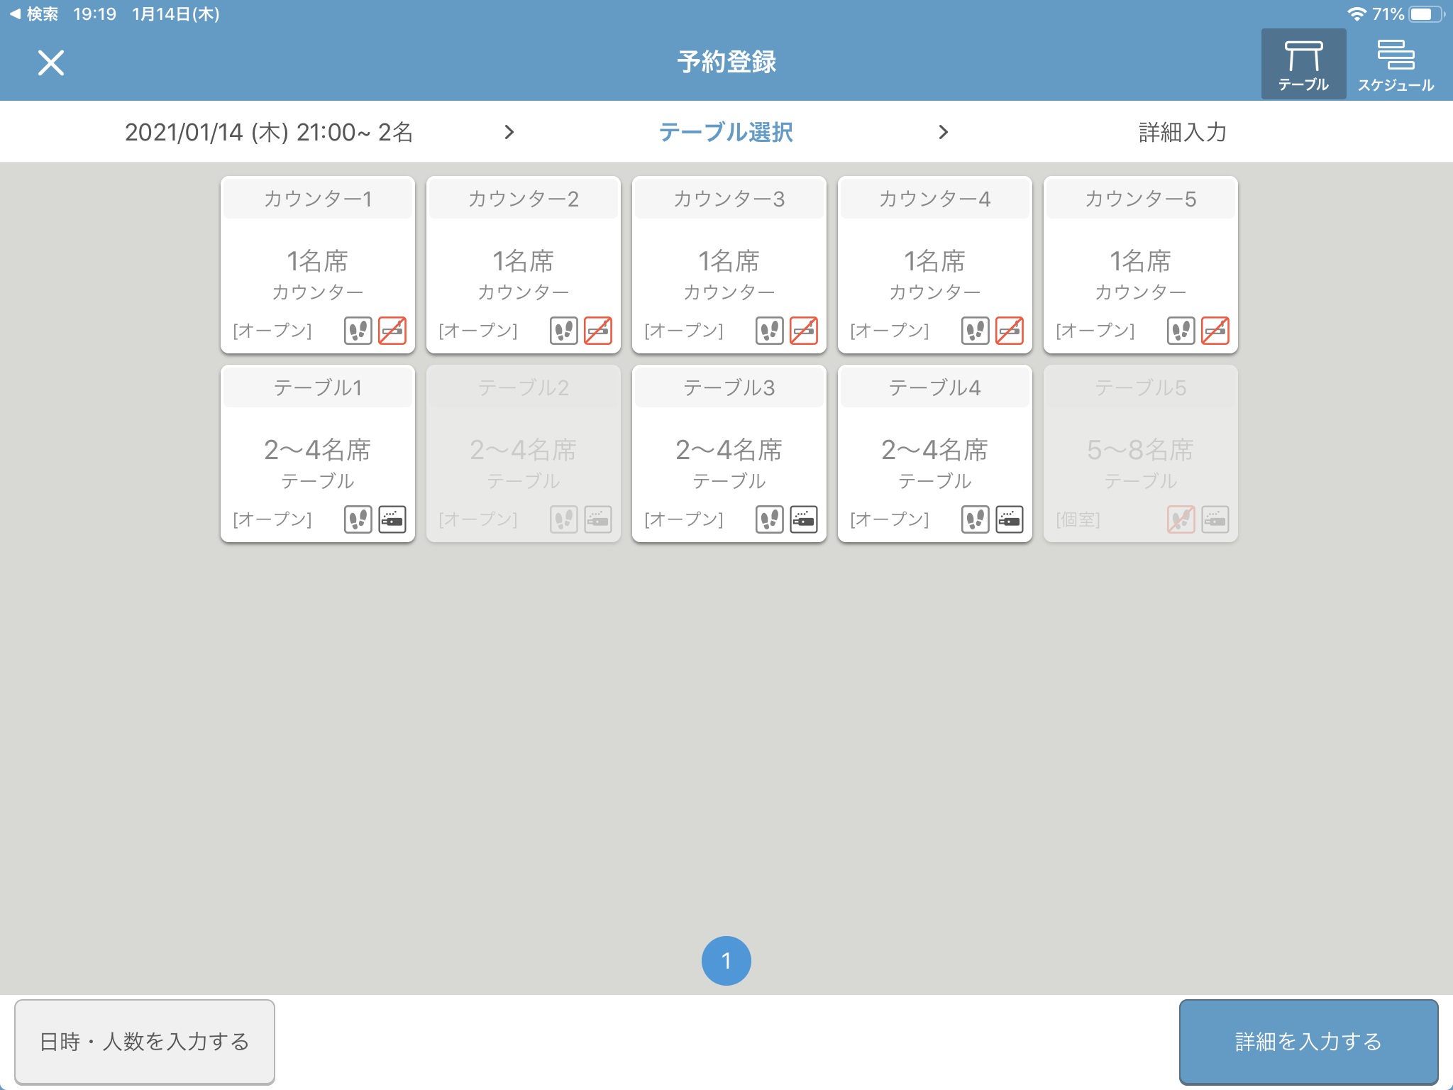Go to the 詳細入力 step tab

[1182, 132]
